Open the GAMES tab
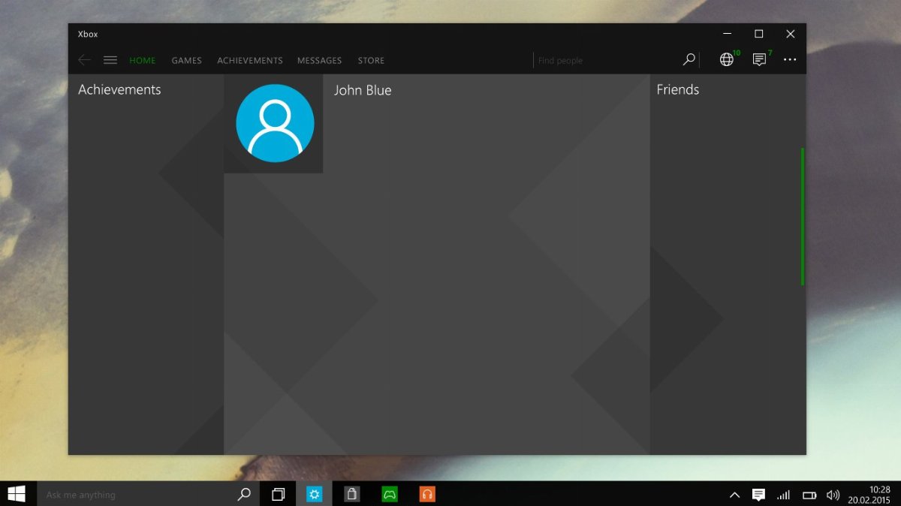This screenshot has width=901, height=506. coord(186,61)
